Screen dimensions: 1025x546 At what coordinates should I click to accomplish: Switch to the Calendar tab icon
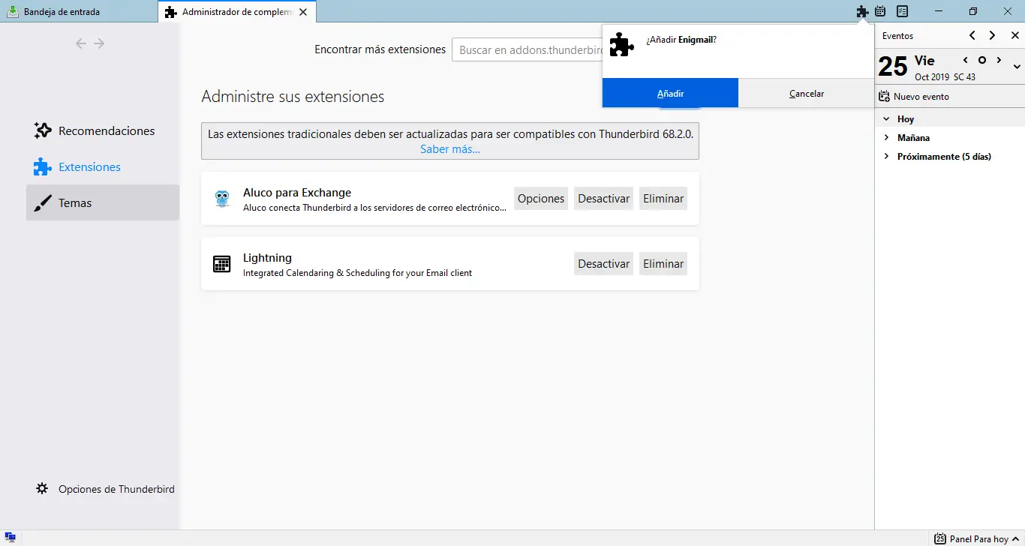coord(881,12)
